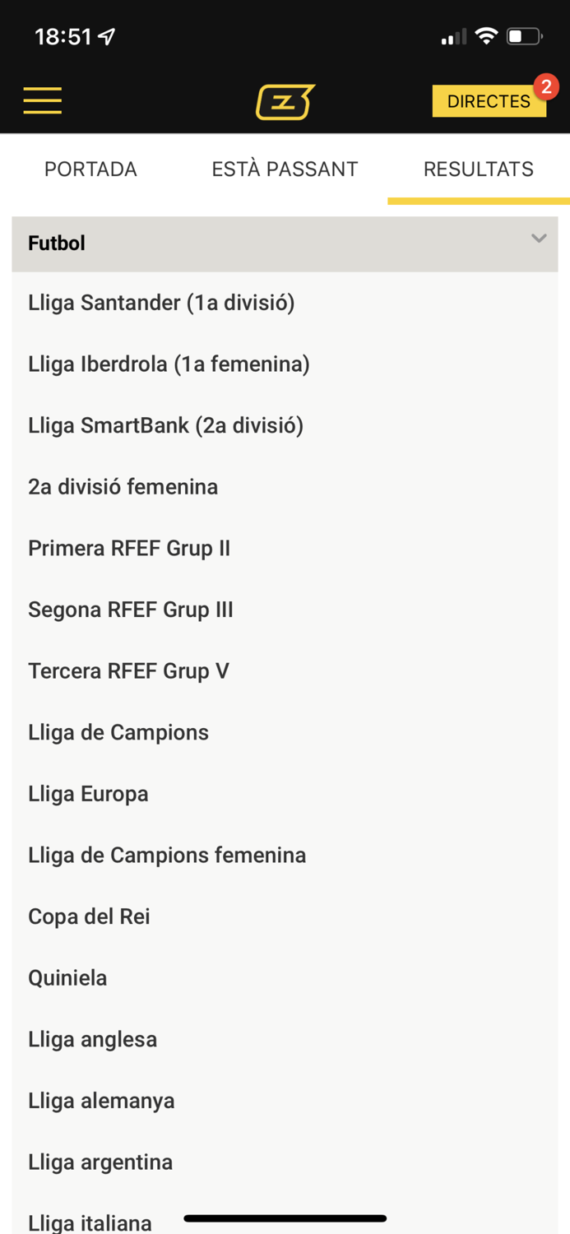This screenshot has height=1234, width=570.
Task: Open the hamburger navigation menu
Action: (x=42, y=100)
